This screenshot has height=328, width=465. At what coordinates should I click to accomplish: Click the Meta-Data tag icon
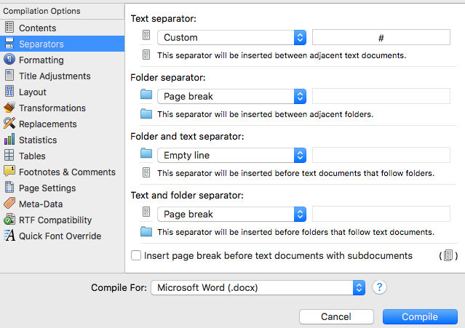(9, 204)
